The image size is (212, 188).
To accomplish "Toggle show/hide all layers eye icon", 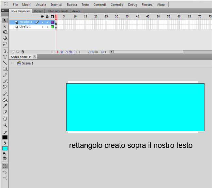I will pos(42,17).
